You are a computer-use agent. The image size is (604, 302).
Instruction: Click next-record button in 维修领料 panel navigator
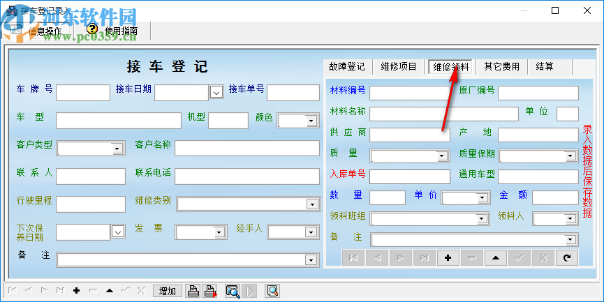pos(401,258)
